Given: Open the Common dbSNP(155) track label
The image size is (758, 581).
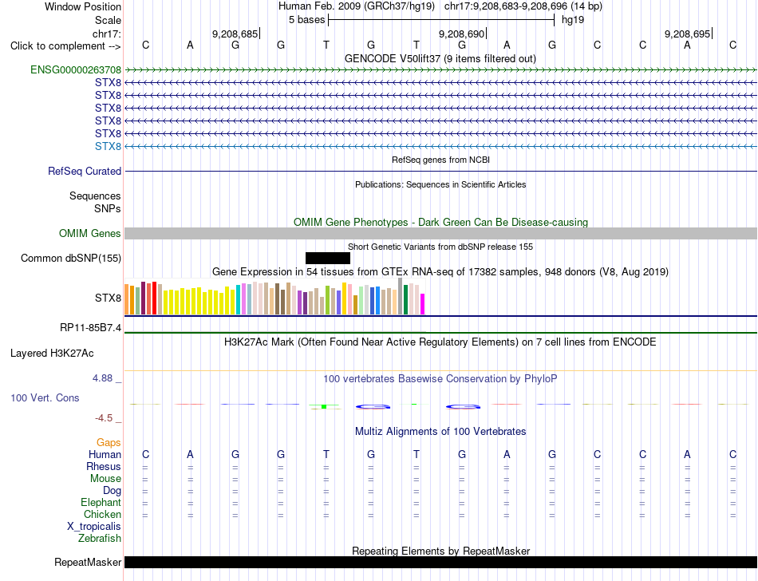Looking at the screenshot, I should tap(71, 258).
